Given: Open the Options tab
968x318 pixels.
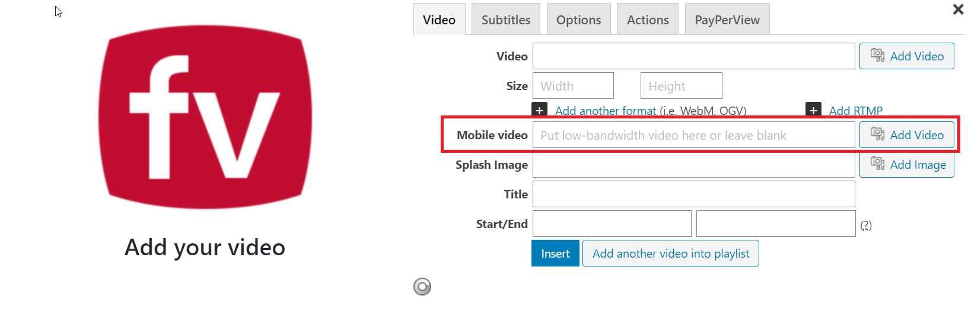Looking at the screenshot, I should [578, 20].
